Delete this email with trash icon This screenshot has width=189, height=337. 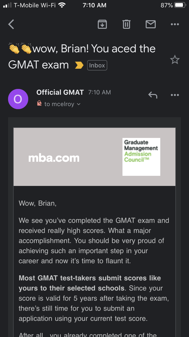click(x=126, y=25)
